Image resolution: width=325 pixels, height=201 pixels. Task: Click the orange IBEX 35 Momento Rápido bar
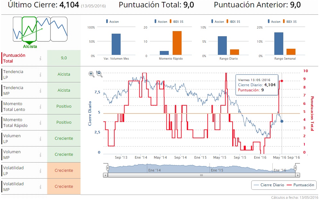[x=177, y=43]
